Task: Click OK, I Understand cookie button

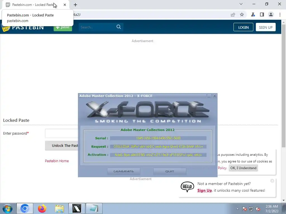Action: pos(243,168)
